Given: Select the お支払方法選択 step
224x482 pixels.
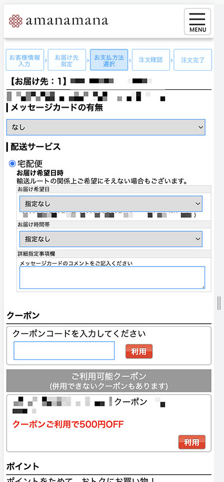Looking at the screenshot, I should point(109,59).
